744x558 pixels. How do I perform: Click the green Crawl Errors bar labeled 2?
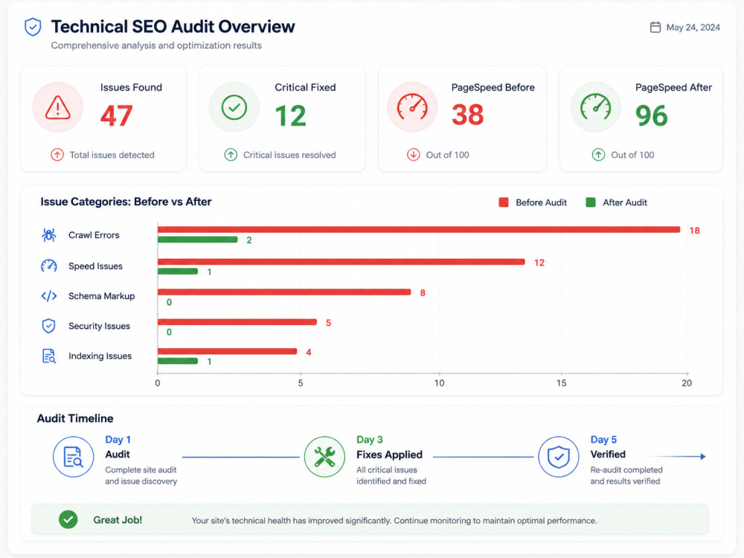pos(197,240)
